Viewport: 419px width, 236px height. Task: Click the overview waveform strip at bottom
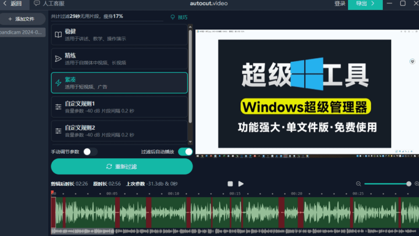click(235, 231)
